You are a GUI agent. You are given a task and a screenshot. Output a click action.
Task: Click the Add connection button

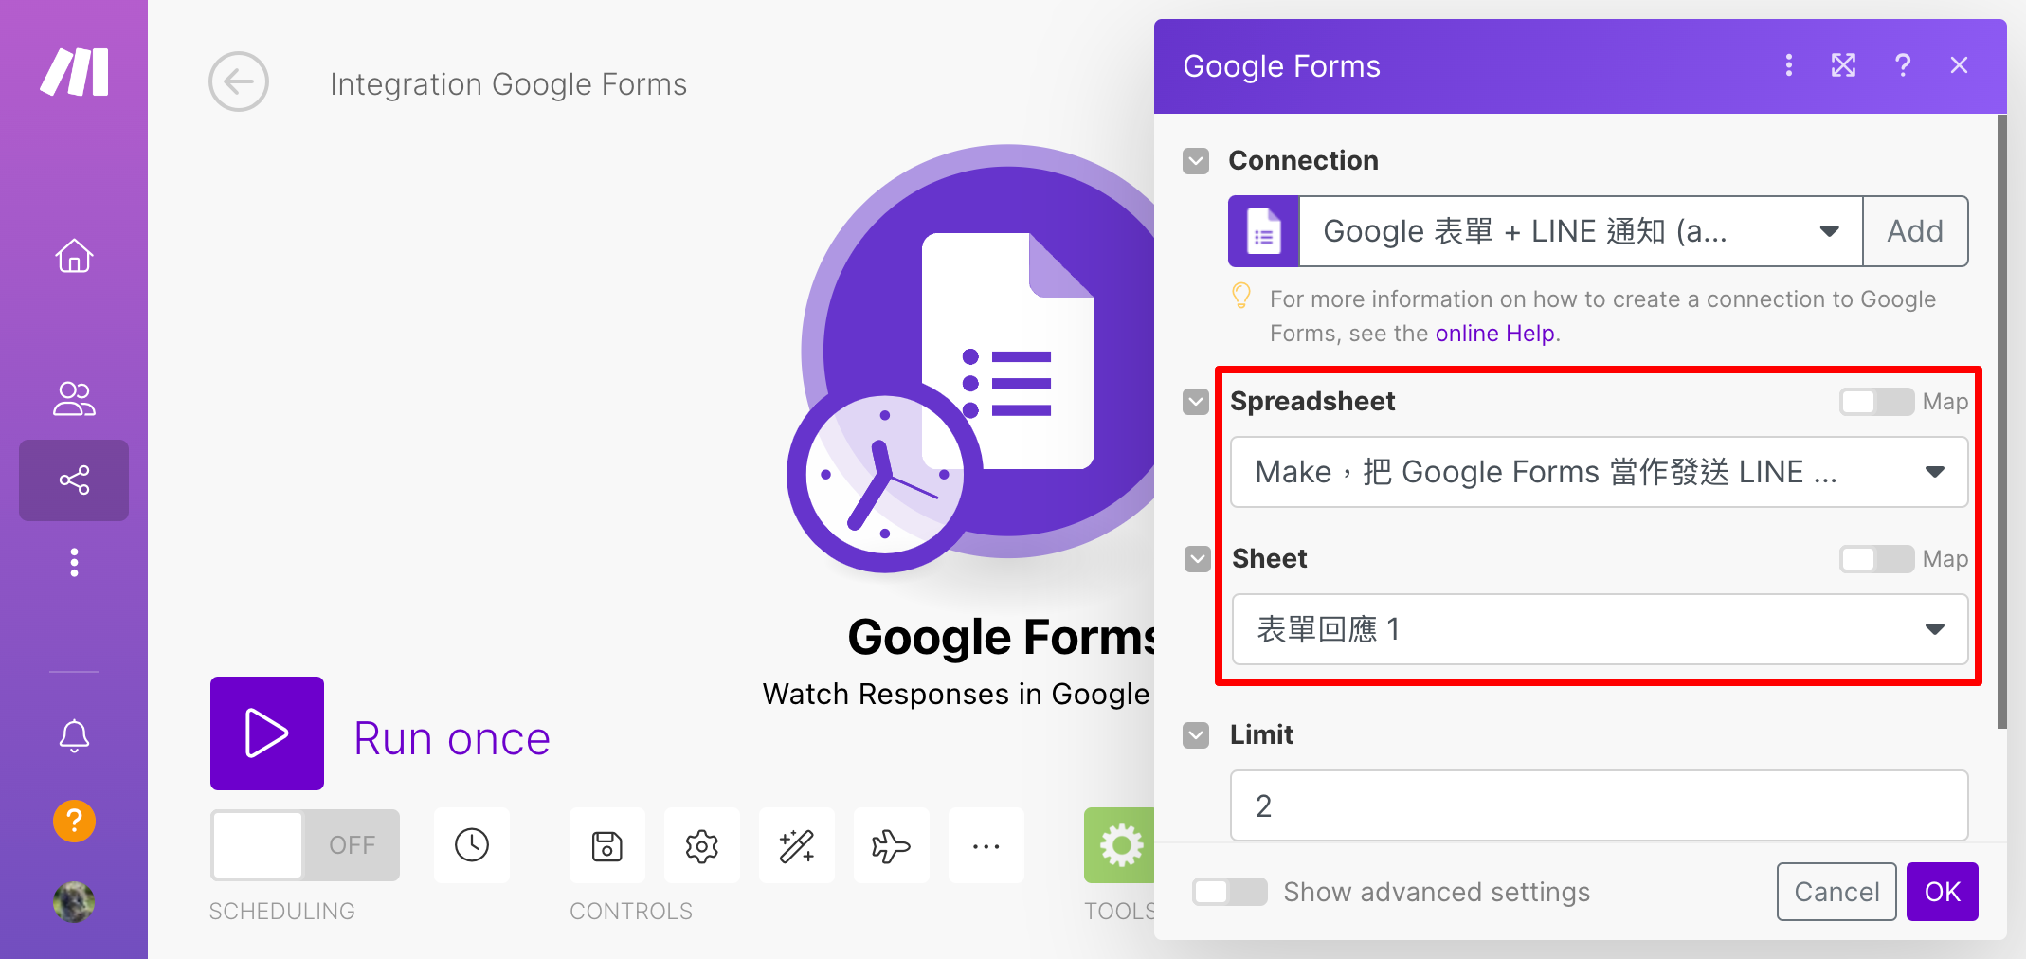1915,231
